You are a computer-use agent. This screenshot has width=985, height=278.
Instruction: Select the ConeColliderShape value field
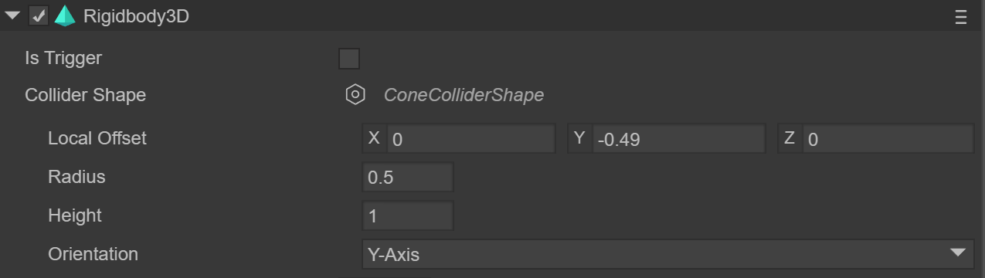click(x=464, y=95)
